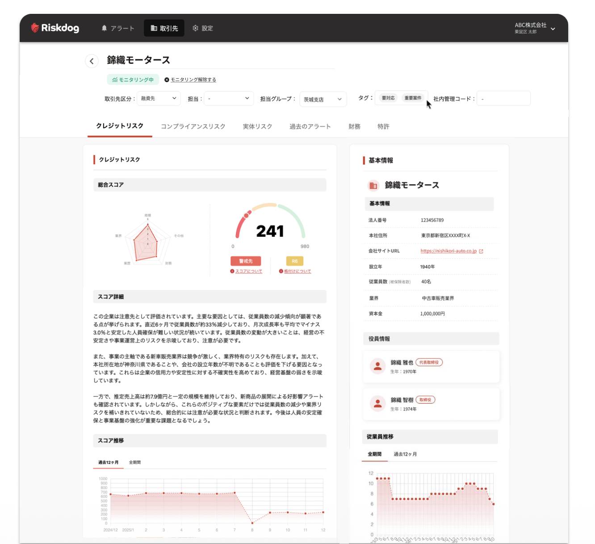595x544 pixels.
Task: Click the building icon in 基本情報 header
Action: (x=373, y=185)
